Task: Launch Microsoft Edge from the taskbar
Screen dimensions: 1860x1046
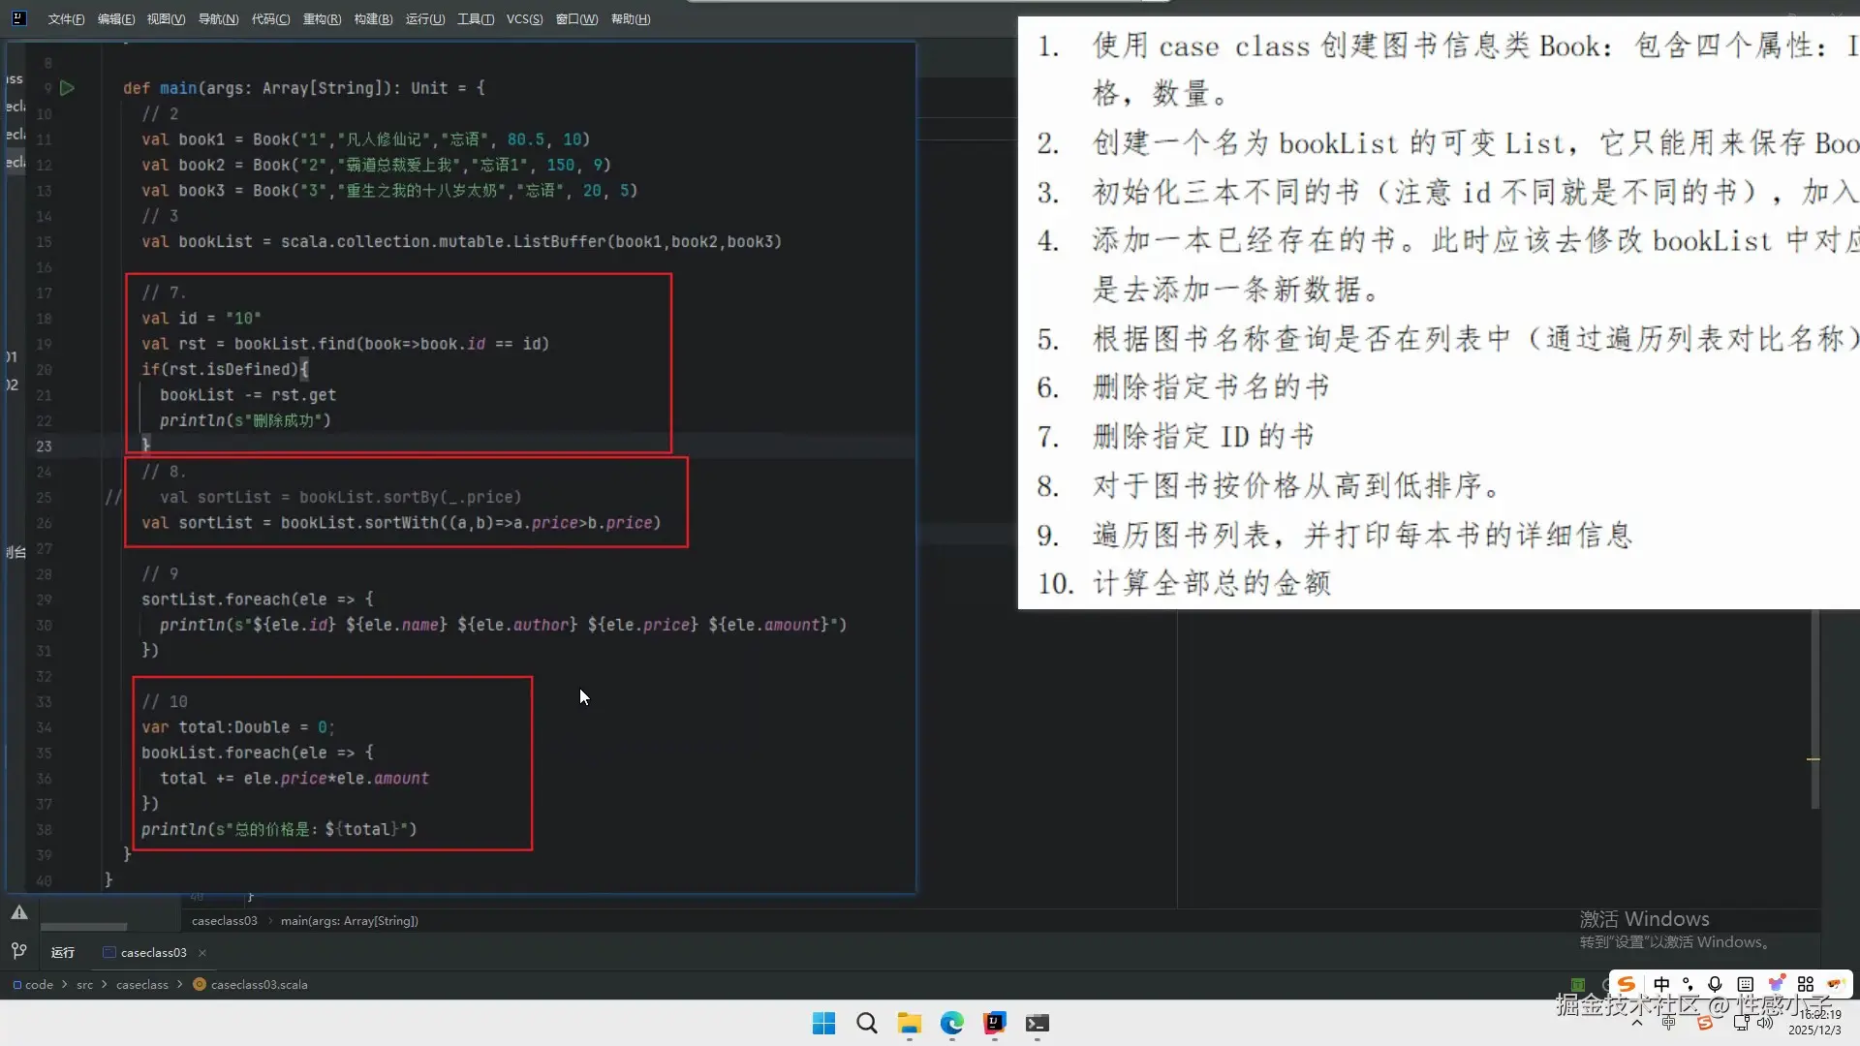Action: coord(951,1023)
